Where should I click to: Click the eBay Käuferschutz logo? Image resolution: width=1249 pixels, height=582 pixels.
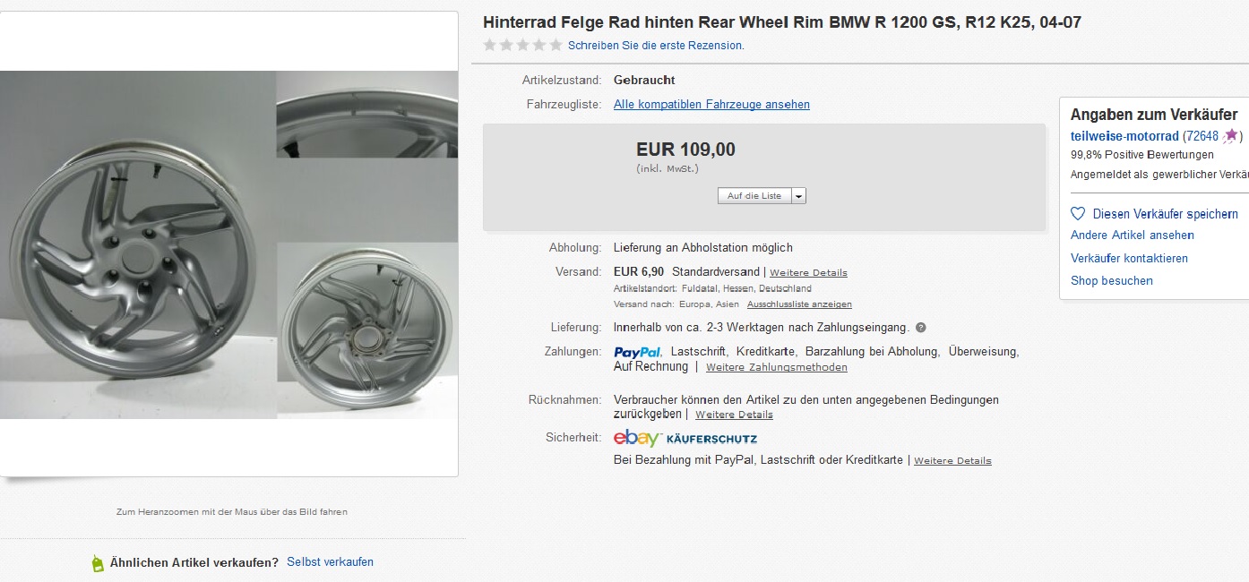click(685, 438)
